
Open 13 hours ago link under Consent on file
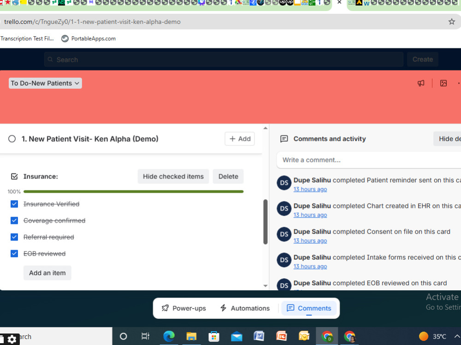tap(310, 241)
